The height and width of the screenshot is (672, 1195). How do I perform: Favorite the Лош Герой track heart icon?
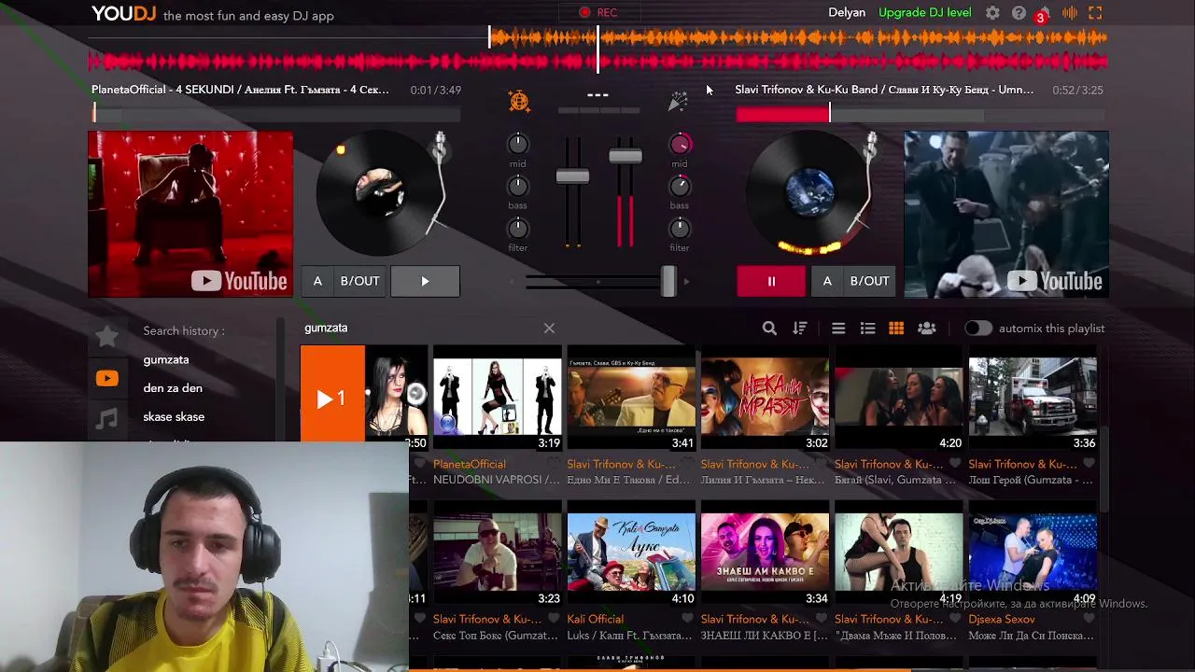coord(1089,464)
